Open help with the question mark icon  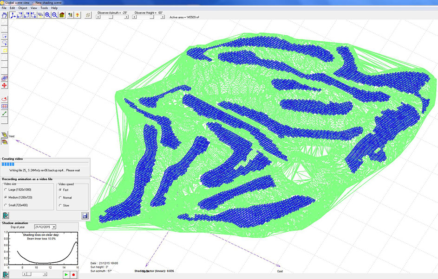77,15
